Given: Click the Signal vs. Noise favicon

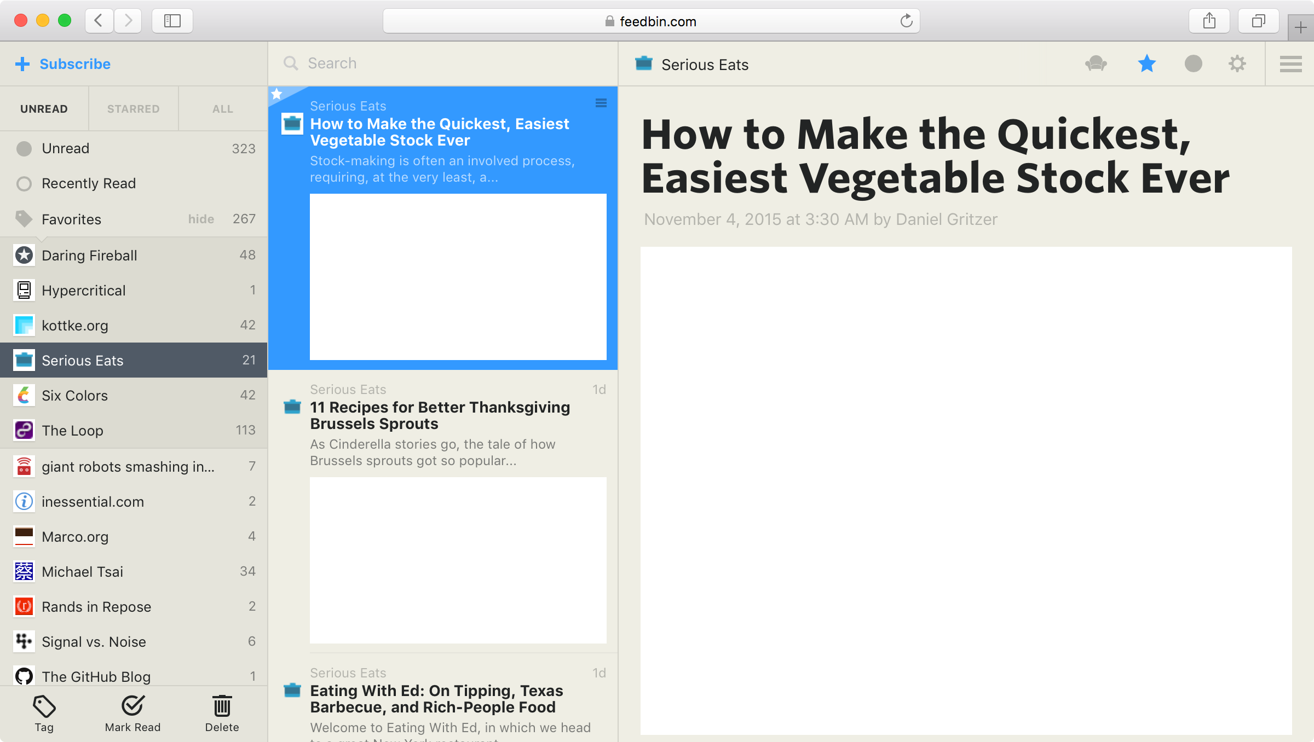Looking at the screenshot, I should click(24, 641).
